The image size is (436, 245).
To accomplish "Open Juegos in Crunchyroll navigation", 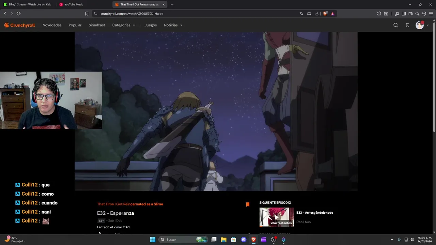I will point(151,25).
